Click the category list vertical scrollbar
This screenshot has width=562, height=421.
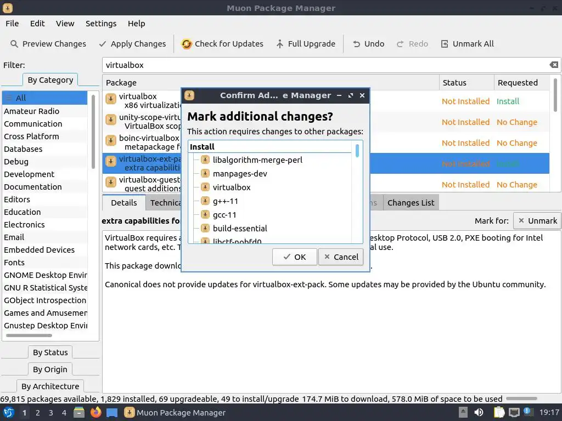click(93, 132)
